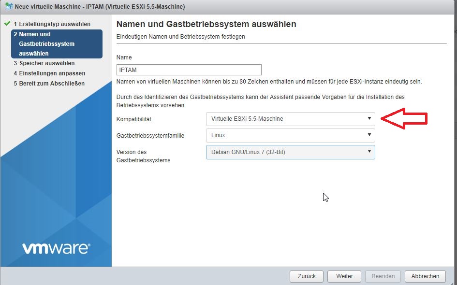The image size is (457, 285).
Task: Open the Debian GNU/Linux 7 version dropdown
Action: pyautogui.click(x=290, y=152)
